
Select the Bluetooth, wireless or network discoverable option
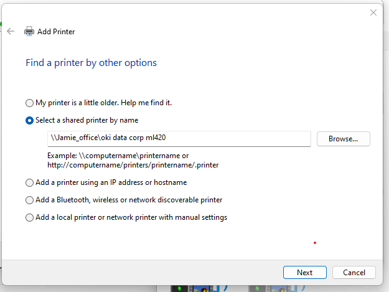(x=29, y=200)
